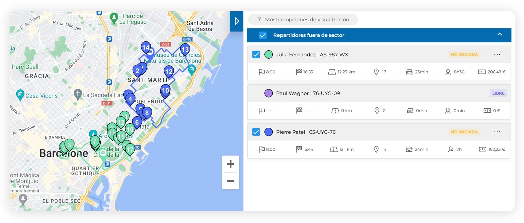
Task: Click Pierre Patel 12,1 km distance value
Action: [346, 149]
